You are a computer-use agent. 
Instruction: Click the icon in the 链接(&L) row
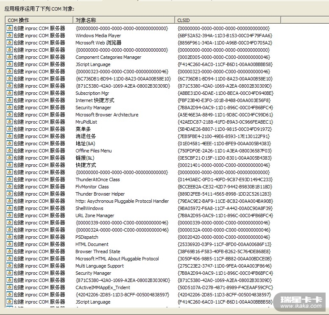click(10, 157)
